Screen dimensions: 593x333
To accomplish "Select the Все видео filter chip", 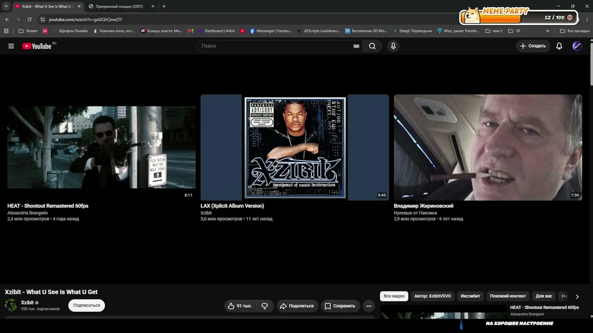I will tap(394, 296).
